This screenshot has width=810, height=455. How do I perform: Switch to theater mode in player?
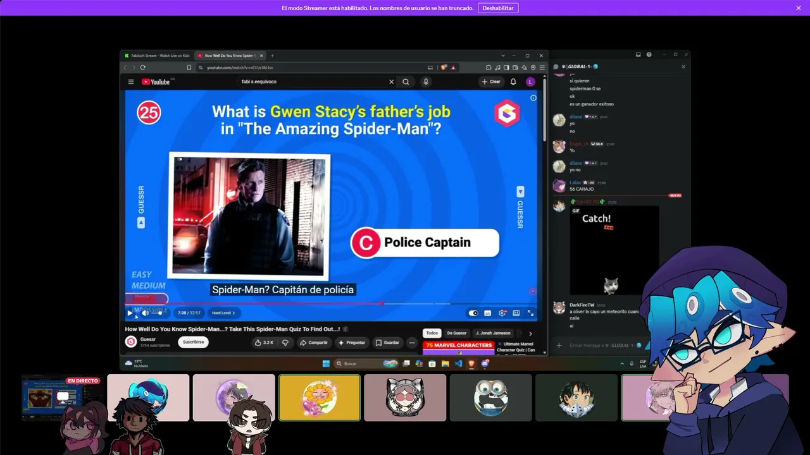click(x=516, y=313)
